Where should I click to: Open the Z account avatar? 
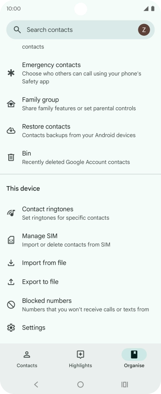click(x=144, y=30)
